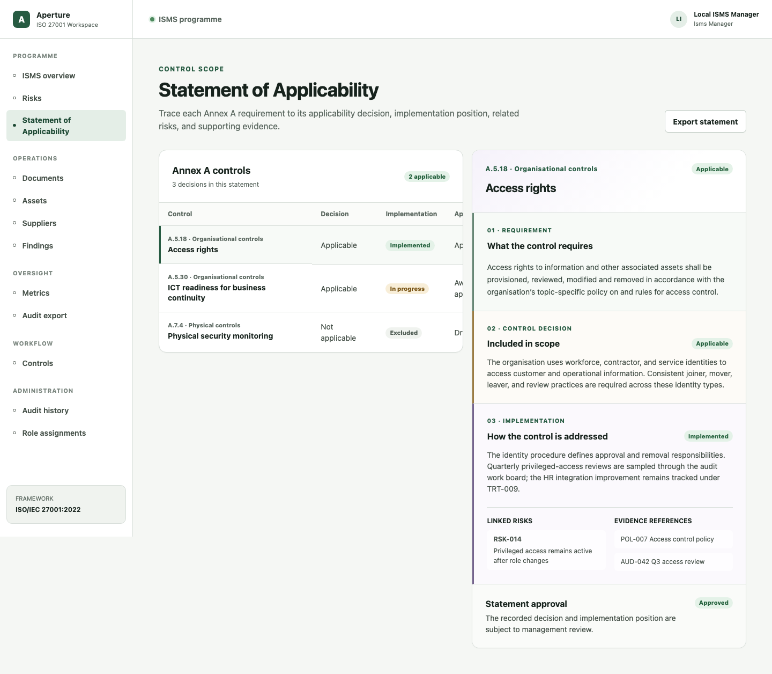Image resolution: width=772 pixels, height=674 pixels.
Task: Select Statement of Applicability nav item
Action: tap(66, 126)
